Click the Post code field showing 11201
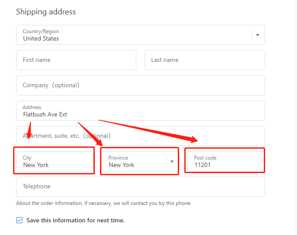This screenshot has height=235, width=297. (x=226, y=161)
